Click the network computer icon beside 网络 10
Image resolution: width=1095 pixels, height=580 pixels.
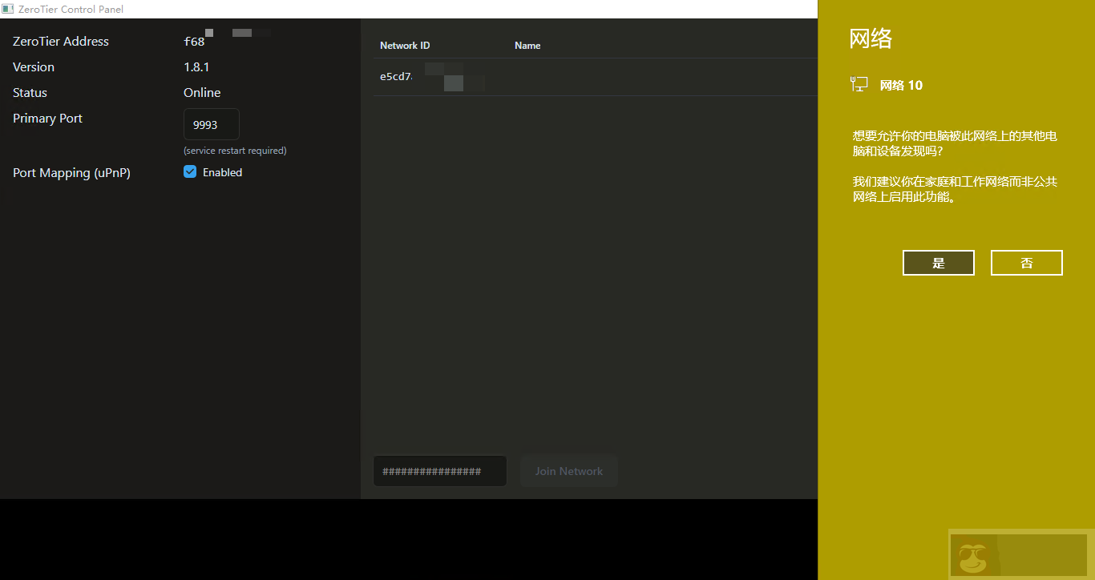coord(859,84)
